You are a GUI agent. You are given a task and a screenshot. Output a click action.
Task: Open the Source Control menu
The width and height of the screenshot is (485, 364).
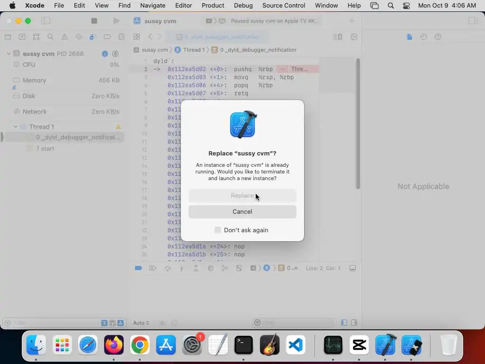point(284,6)
